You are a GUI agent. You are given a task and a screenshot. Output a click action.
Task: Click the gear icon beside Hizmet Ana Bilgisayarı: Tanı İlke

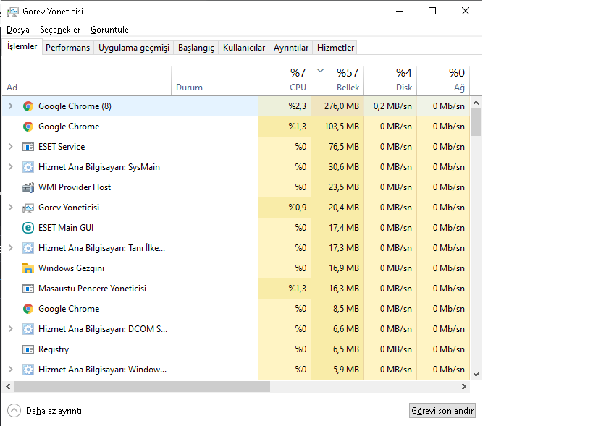(x=28, y=248)
